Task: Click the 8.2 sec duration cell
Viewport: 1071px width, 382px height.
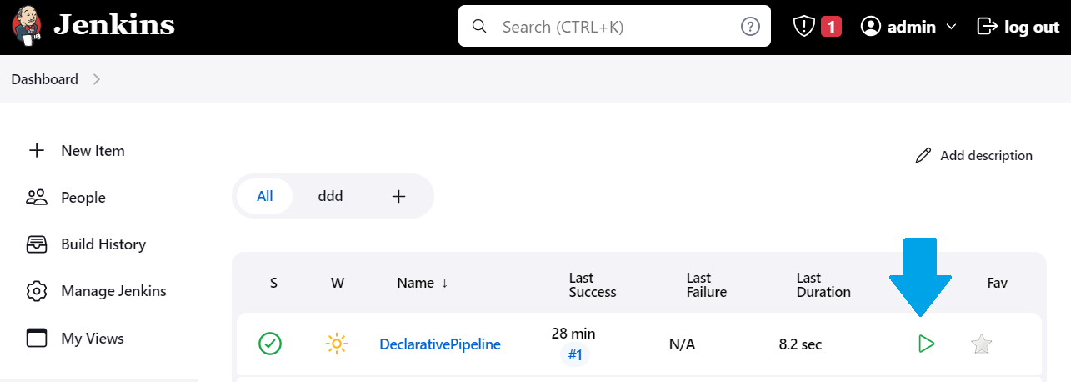Action: click(800, 344)
